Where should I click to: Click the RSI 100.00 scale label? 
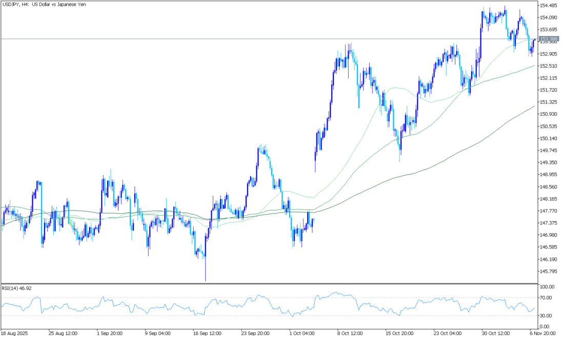coord(547,287)
